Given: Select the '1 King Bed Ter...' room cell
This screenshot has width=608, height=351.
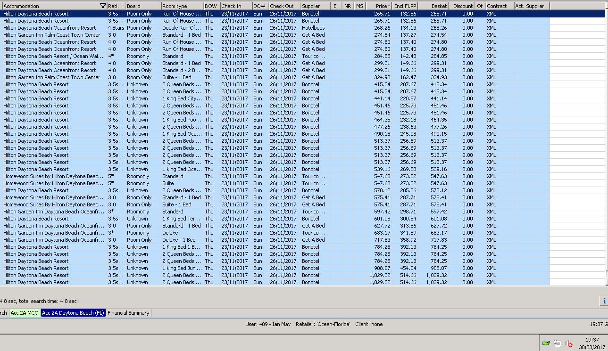Looking at the screenshot, I should [x=182, y=219].
